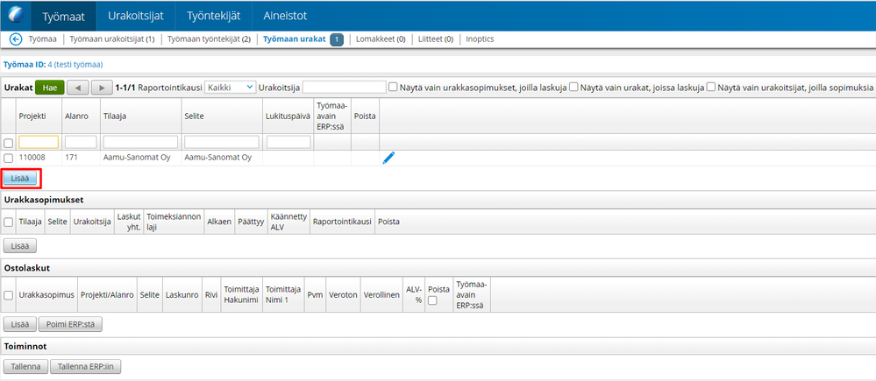
Task: Tick select-all checkbox in Ostolaskut header
Action: click(9, 295)
